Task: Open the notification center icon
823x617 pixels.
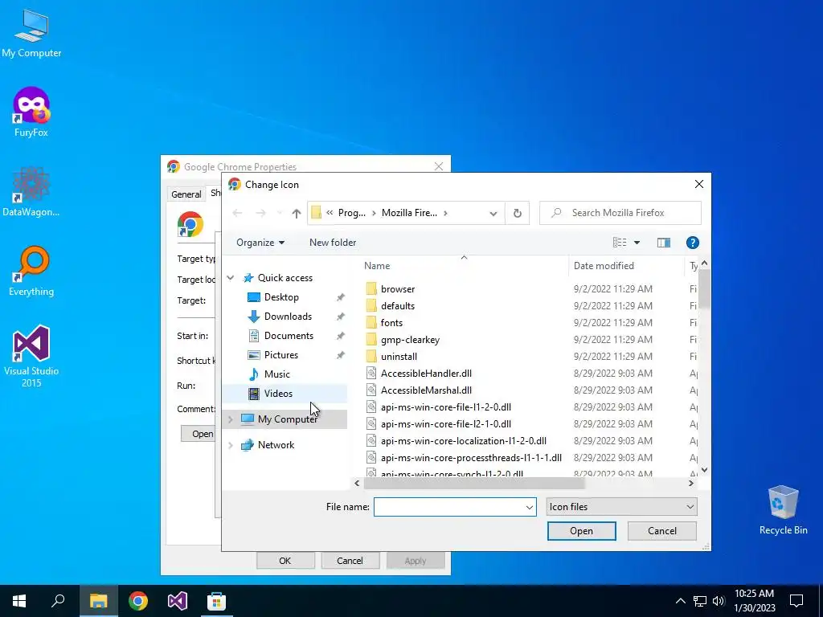Action: (x=796, y=601)
